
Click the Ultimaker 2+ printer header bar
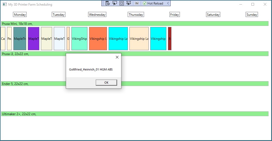coord(135,114)
